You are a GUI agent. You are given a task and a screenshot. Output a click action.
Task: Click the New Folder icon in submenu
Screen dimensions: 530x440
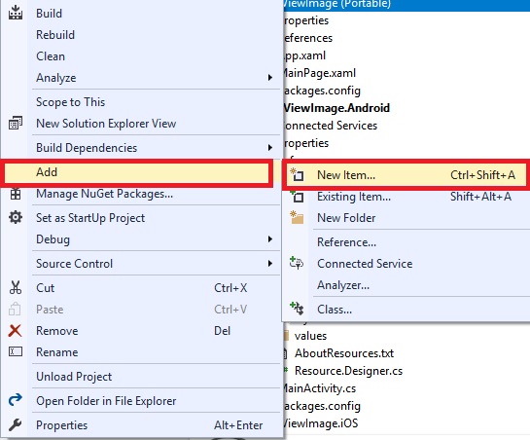click(298, 218)
